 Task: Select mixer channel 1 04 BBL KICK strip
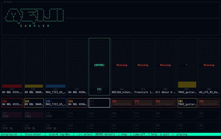pyautogui.click(x=12, y=67)
